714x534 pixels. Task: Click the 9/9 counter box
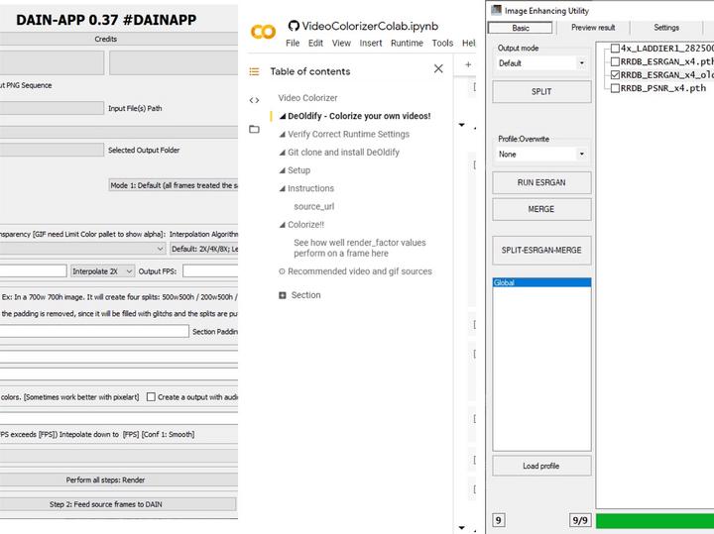(x=580, y=520)
